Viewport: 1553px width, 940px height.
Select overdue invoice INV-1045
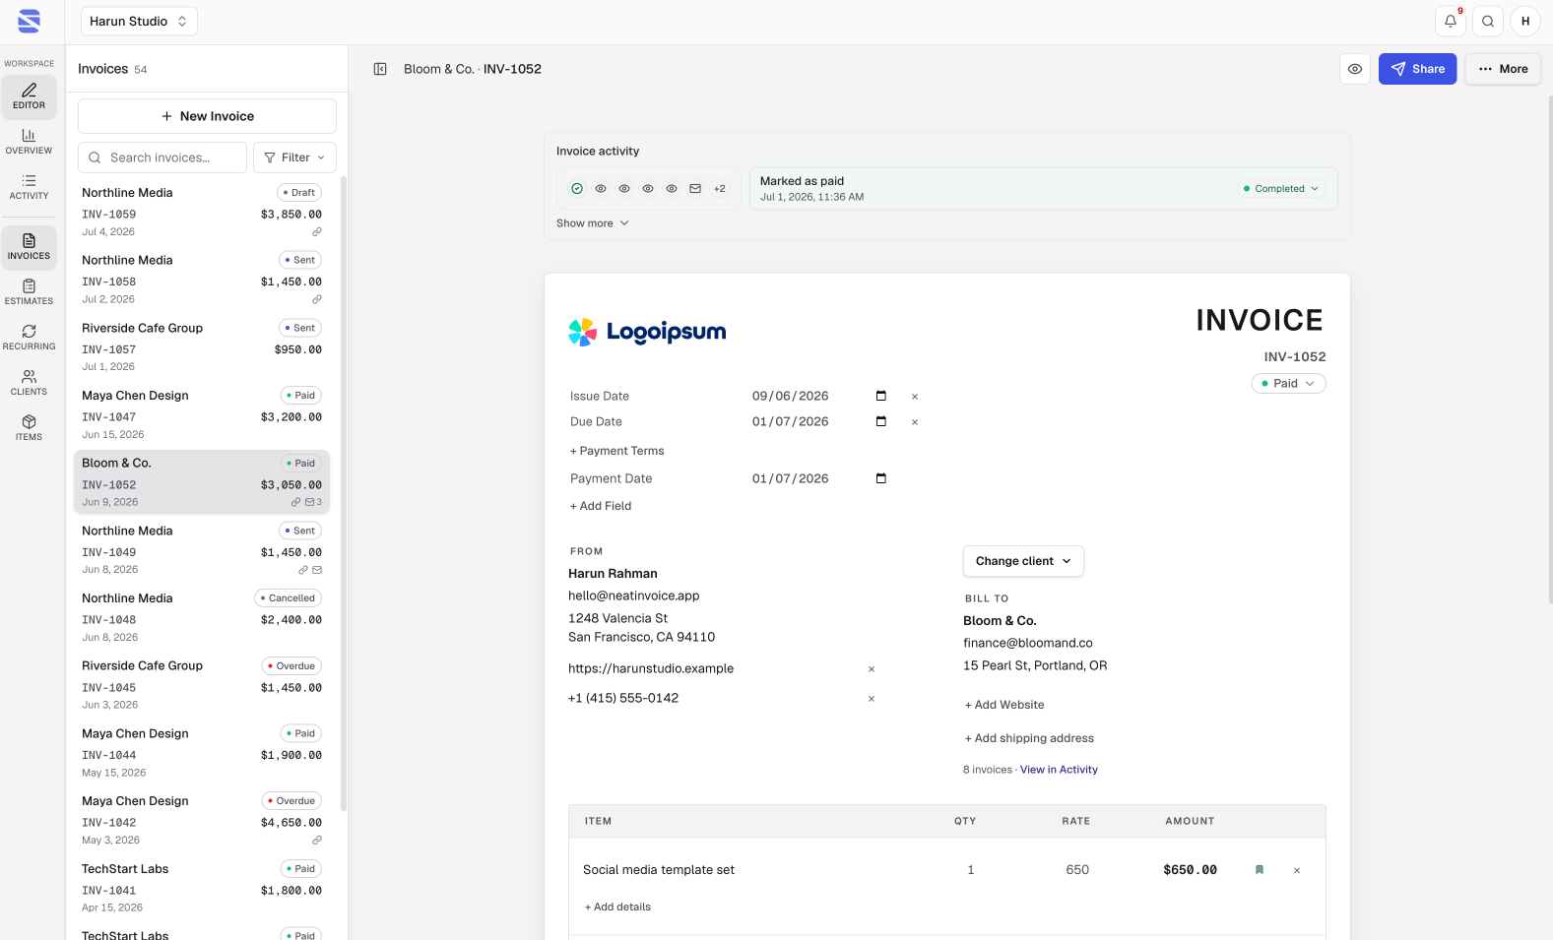(x=202, y=685)
